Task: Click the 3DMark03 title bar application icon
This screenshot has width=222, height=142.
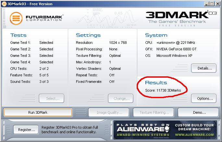Action: pyautogui.click(x=4, y=4)
